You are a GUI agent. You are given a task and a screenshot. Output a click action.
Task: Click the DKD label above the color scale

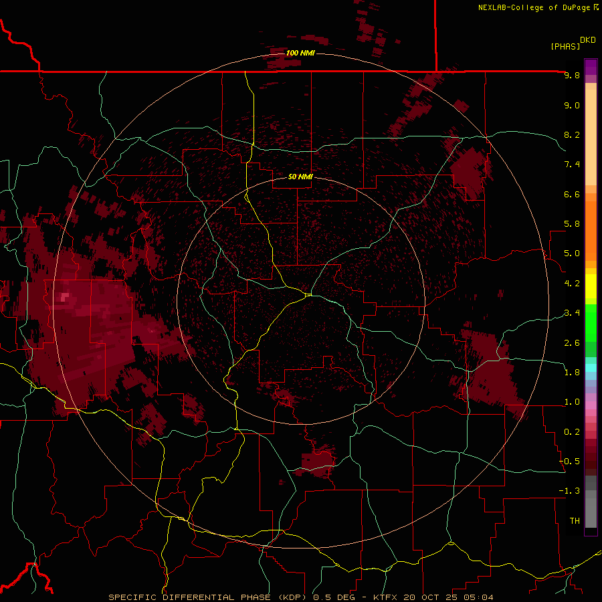(588, 40)
